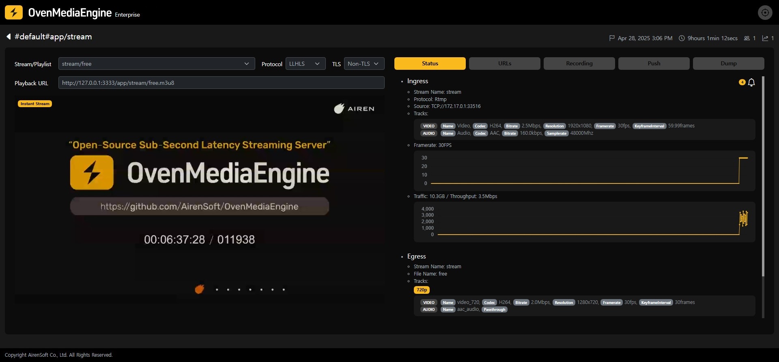
Task: Click the flag created-date icon
Action: [x=612, y=38]
